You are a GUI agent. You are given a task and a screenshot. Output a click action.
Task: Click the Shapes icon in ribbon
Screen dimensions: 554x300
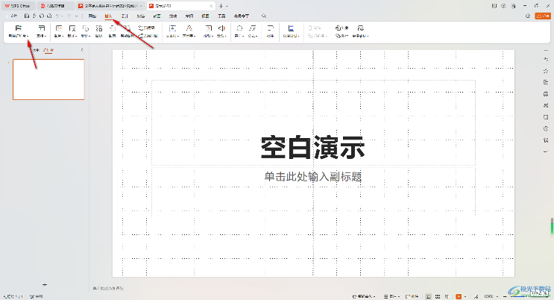(x=86, y=28)
